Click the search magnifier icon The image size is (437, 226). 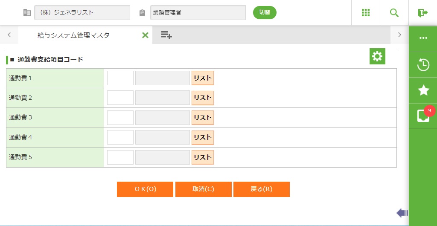(x=394, y=12)
